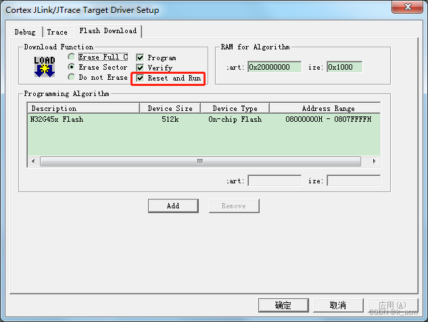Image resolution: width=428 pixels, height=322 pixels.
Task: Toggle the Verify checkbox
Action: tap(140, 68)
